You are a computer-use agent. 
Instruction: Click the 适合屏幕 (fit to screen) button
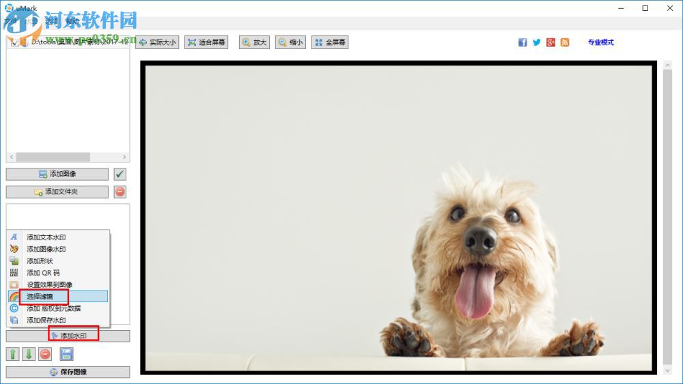[206, 42]
